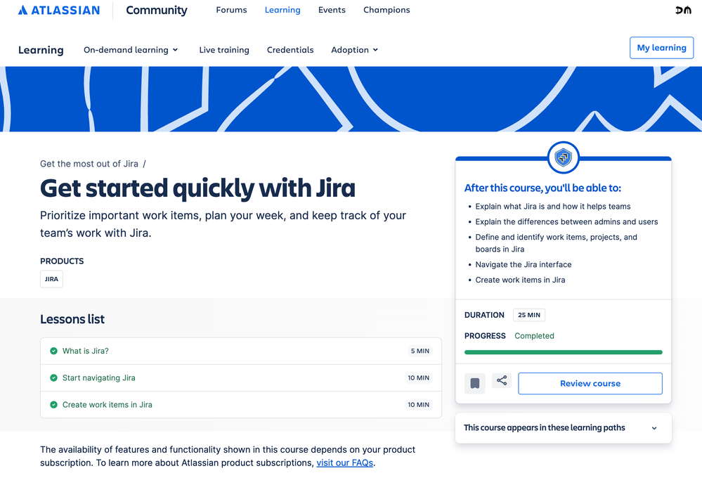
Task: Open the Credentials section
Action: [290, 50]
